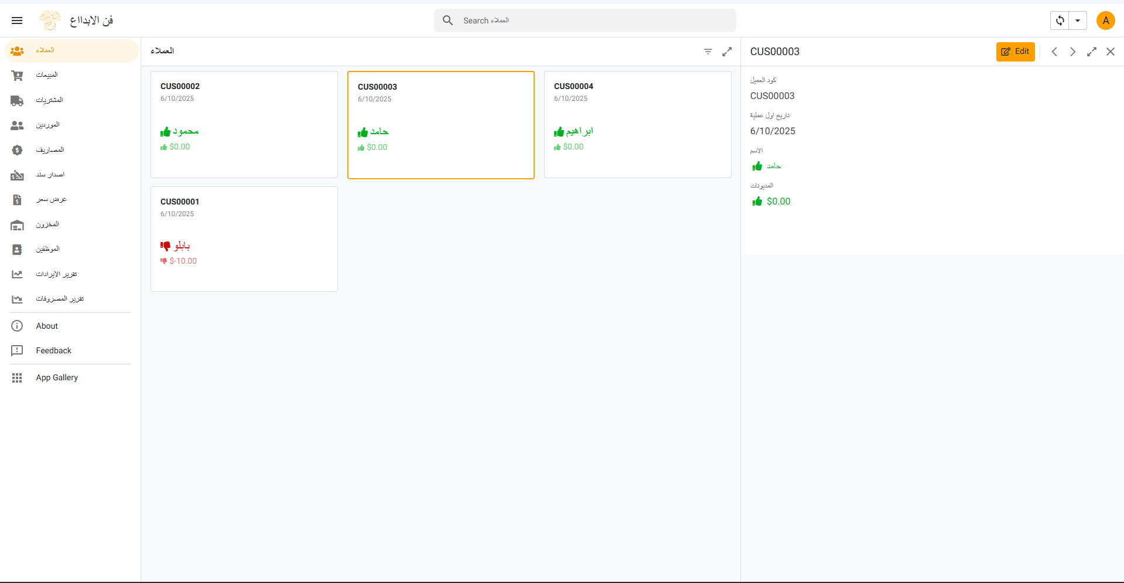This screenshot has height=583, width=1124.
Task: Click the orange user avatar A
Action: point(1105,21)
